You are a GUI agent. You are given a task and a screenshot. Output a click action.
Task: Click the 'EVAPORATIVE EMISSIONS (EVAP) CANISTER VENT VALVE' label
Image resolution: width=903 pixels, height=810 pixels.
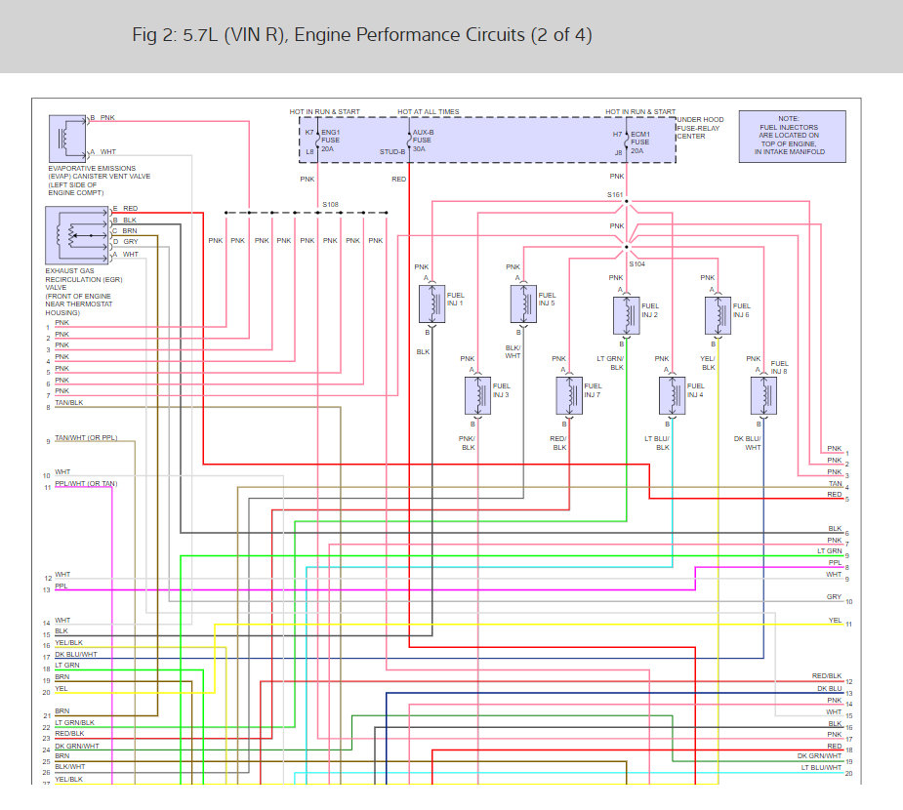pos(99,181)
